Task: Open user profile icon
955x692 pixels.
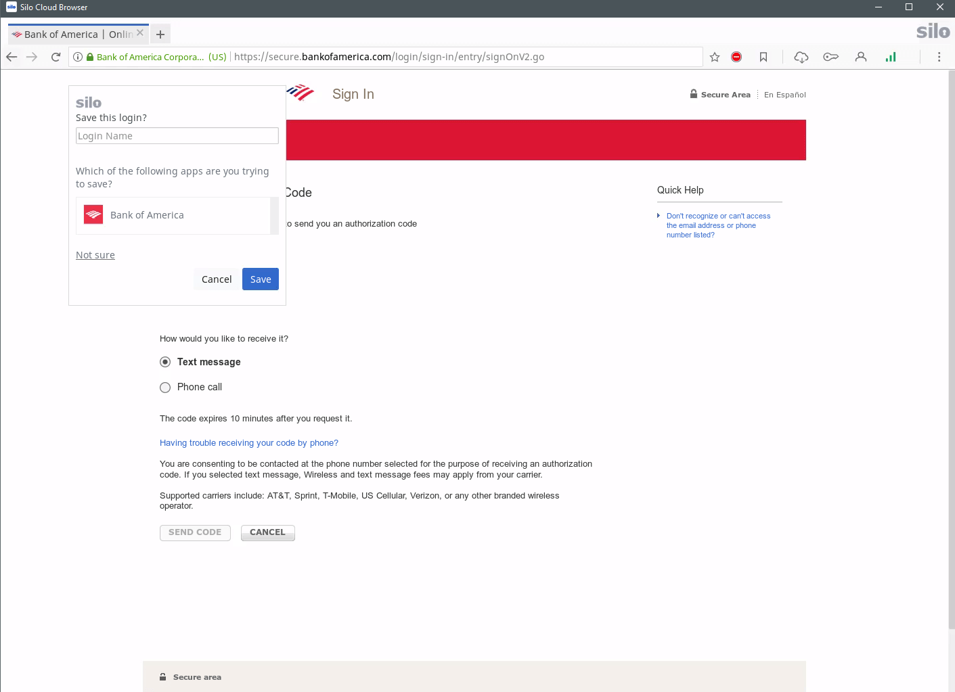Action: coord(861,57)
